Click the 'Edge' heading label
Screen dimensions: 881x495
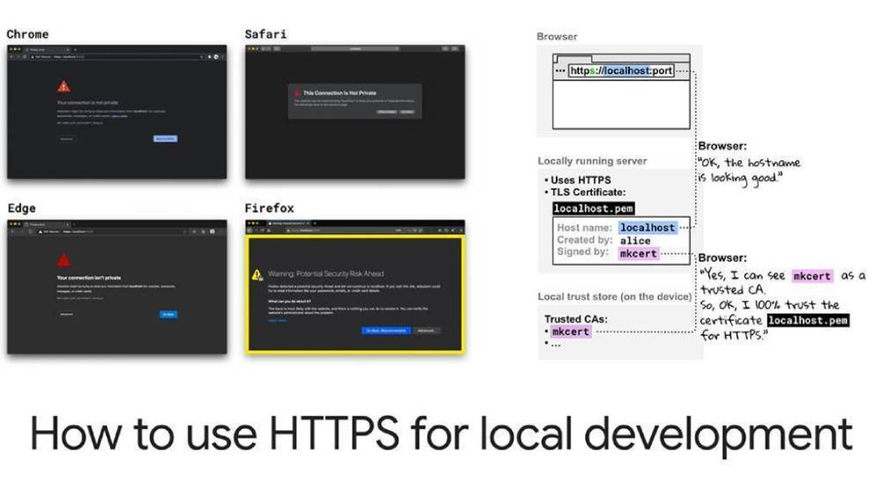pyautogui.click(x=22, y=208)
